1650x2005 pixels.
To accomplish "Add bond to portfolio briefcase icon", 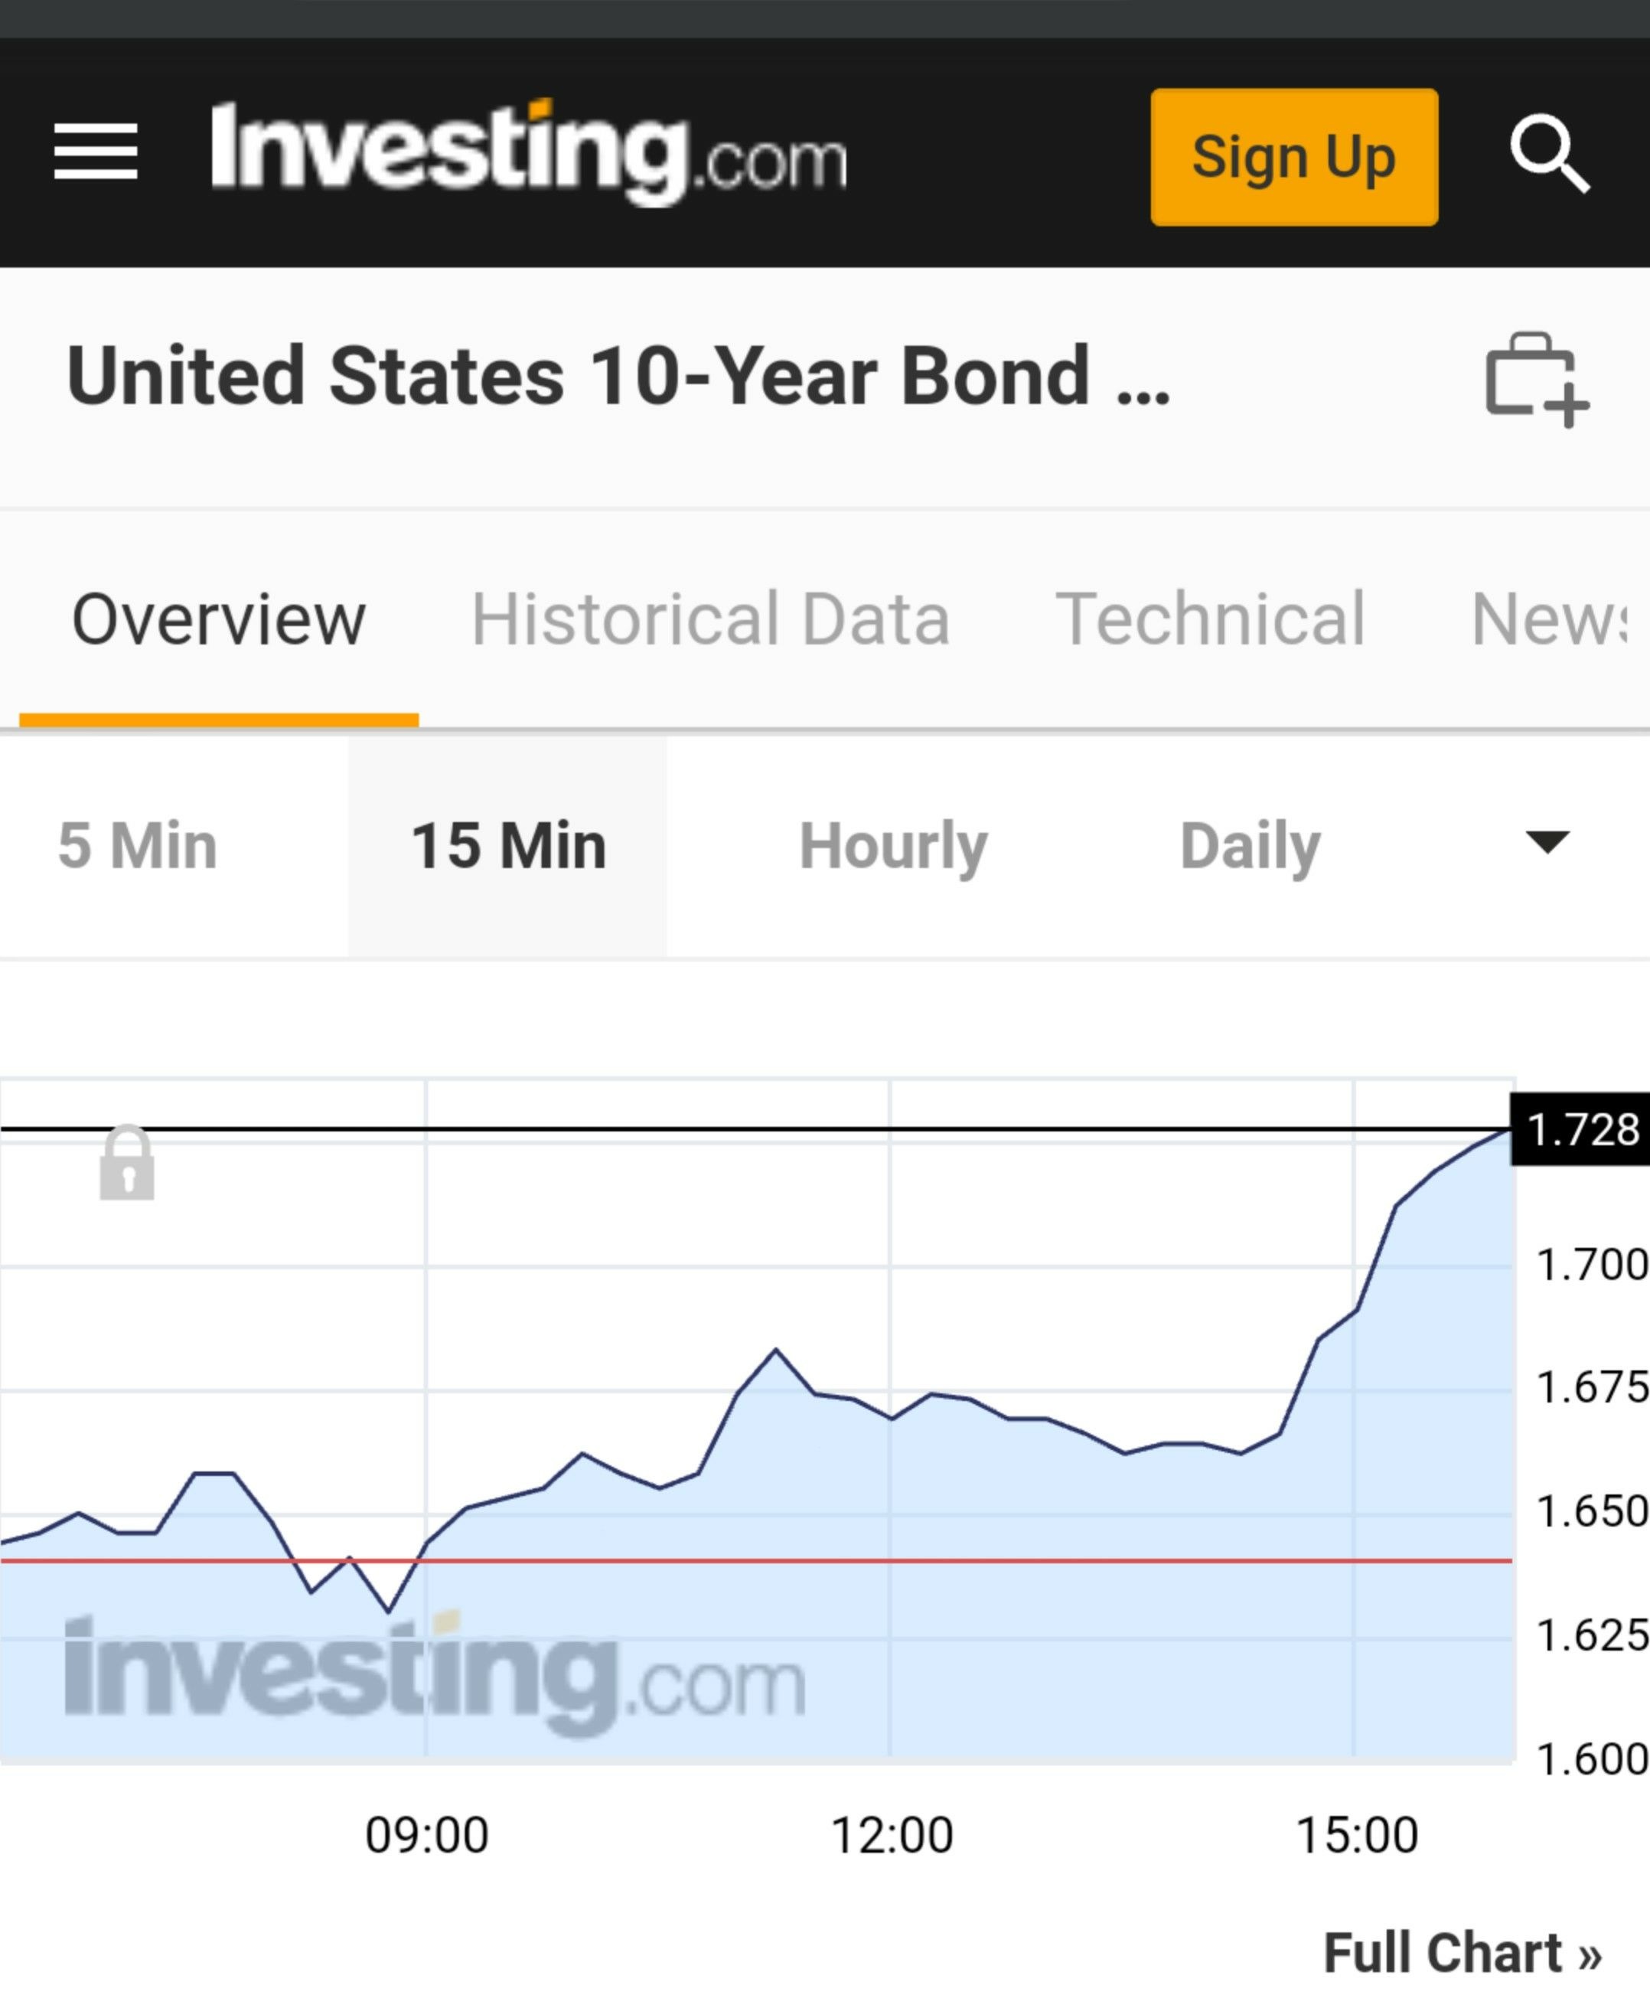I will click(x=1537, y=378).
